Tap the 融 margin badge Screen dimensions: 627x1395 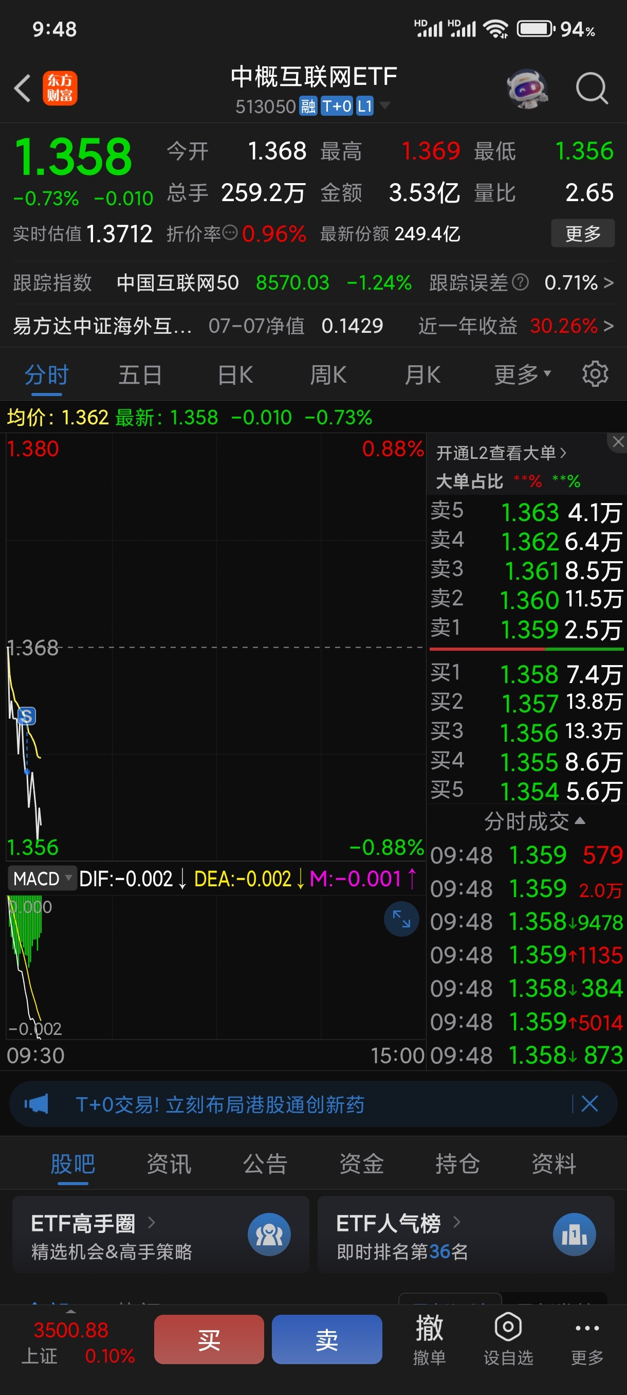tap(308, 106)
